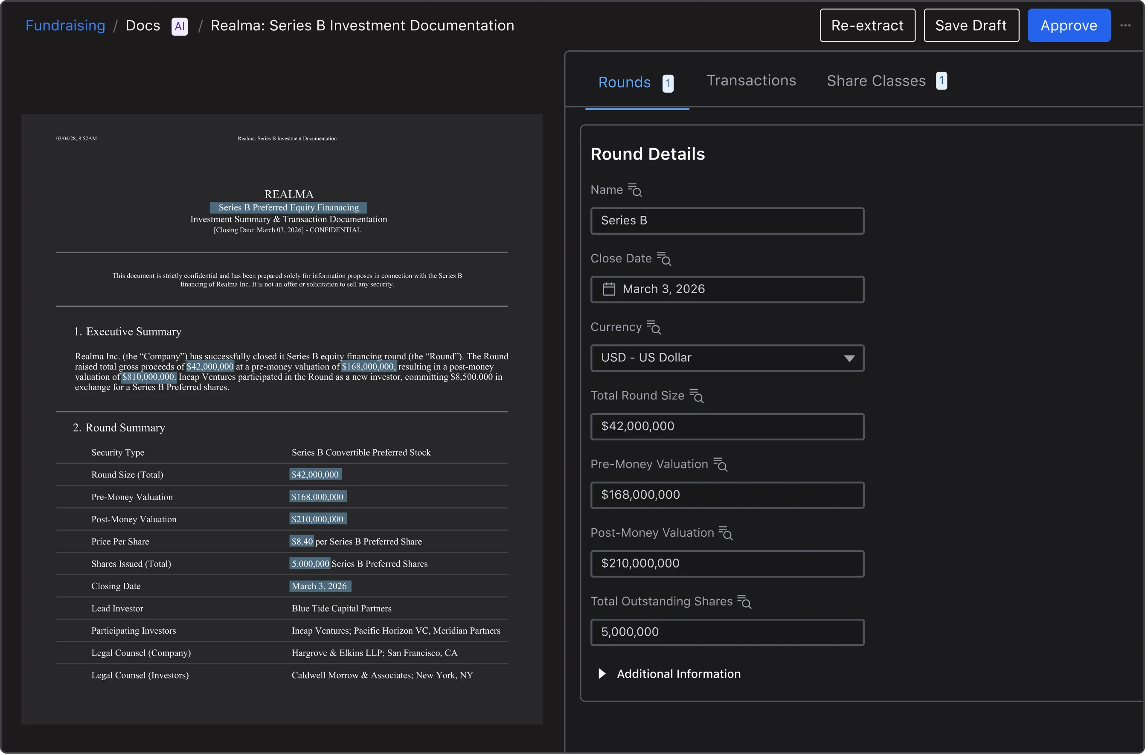
Task: Click source-lookup icon beside Total Outstanding Shares
Action: coord(744,602)
